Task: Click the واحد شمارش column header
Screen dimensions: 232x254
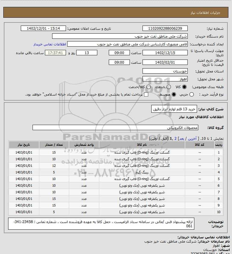Action: [84, 145]
